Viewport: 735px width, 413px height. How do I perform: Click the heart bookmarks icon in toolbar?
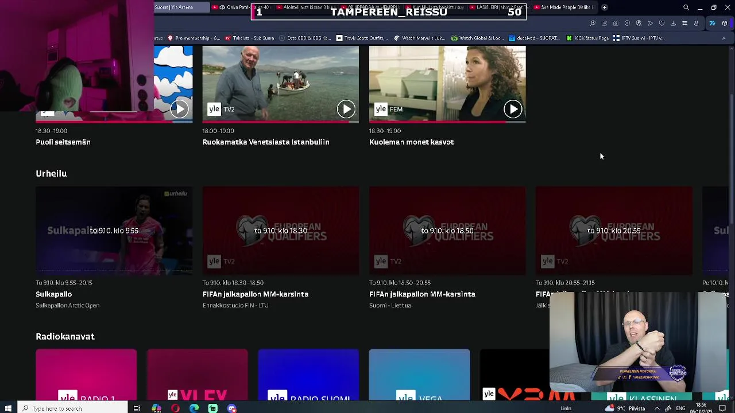pos(661,23)
